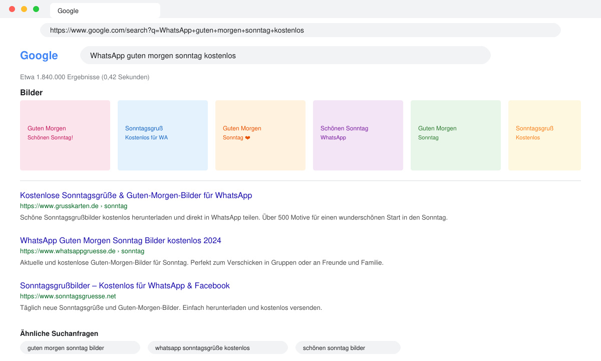Open the purple Schönen Sonntag WhatsApp image
This screenshot has height=361, width=601.
click(358, 135)
